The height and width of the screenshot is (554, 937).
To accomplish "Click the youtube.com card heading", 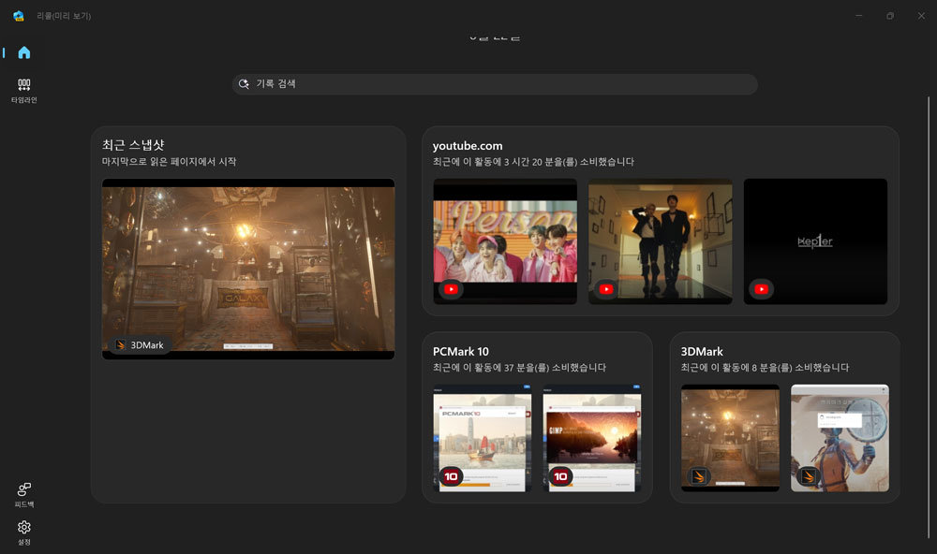I will click(468, 146).
